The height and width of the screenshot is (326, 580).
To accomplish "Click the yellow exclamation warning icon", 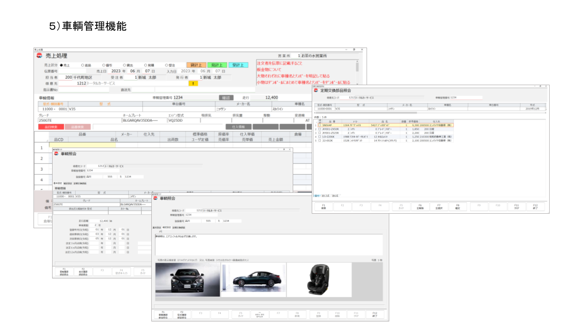I will pyautogui.click(x=193, y=83).
